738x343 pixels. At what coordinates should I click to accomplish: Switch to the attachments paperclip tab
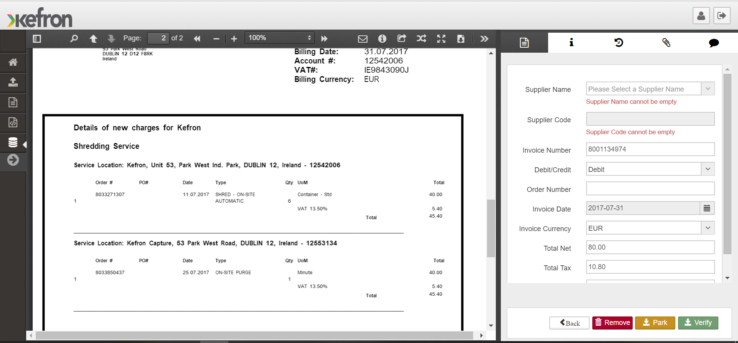coord(667,42)
